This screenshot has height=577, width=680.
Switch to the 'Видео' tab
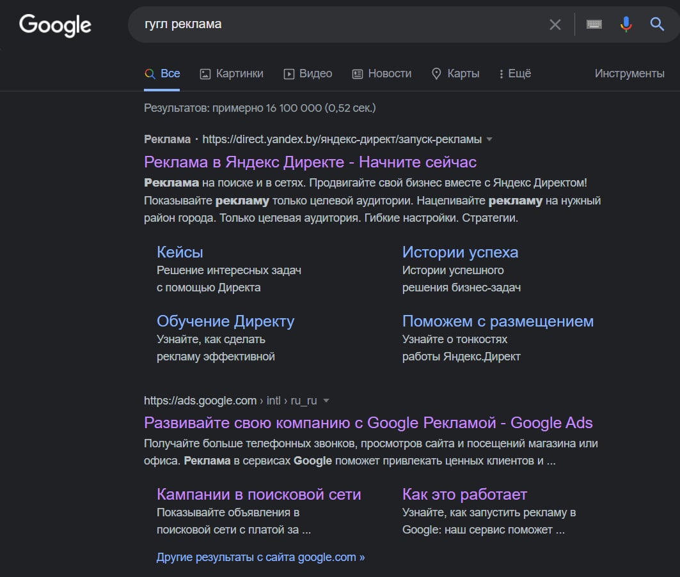(x=308, y=73)
